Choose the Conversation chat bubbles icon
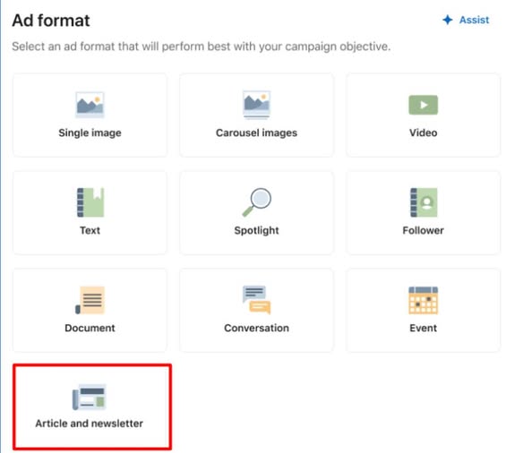The height and width of the screenshot is (453, 506). click(x=256, y=300)
